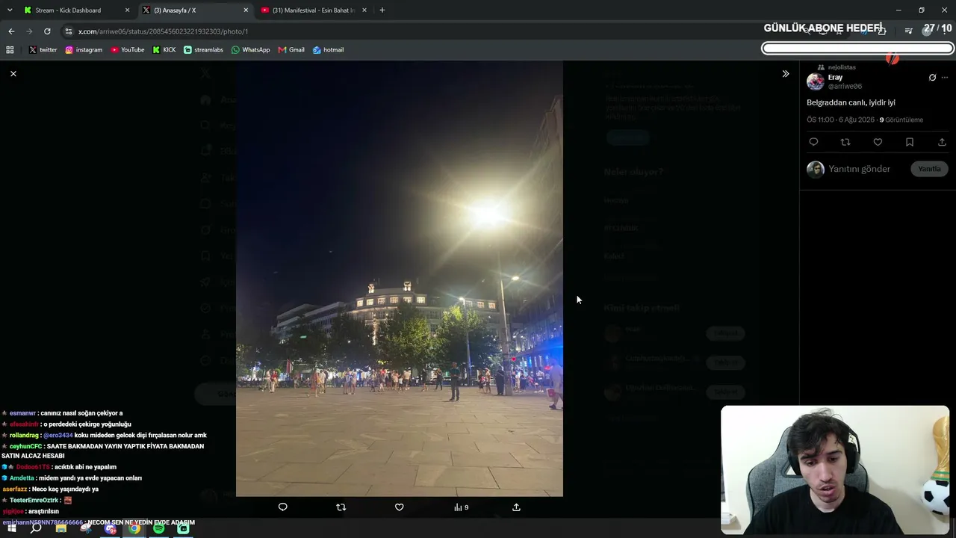
Task: Click chat username ceyhunCFC
Action: click(25, 446)
